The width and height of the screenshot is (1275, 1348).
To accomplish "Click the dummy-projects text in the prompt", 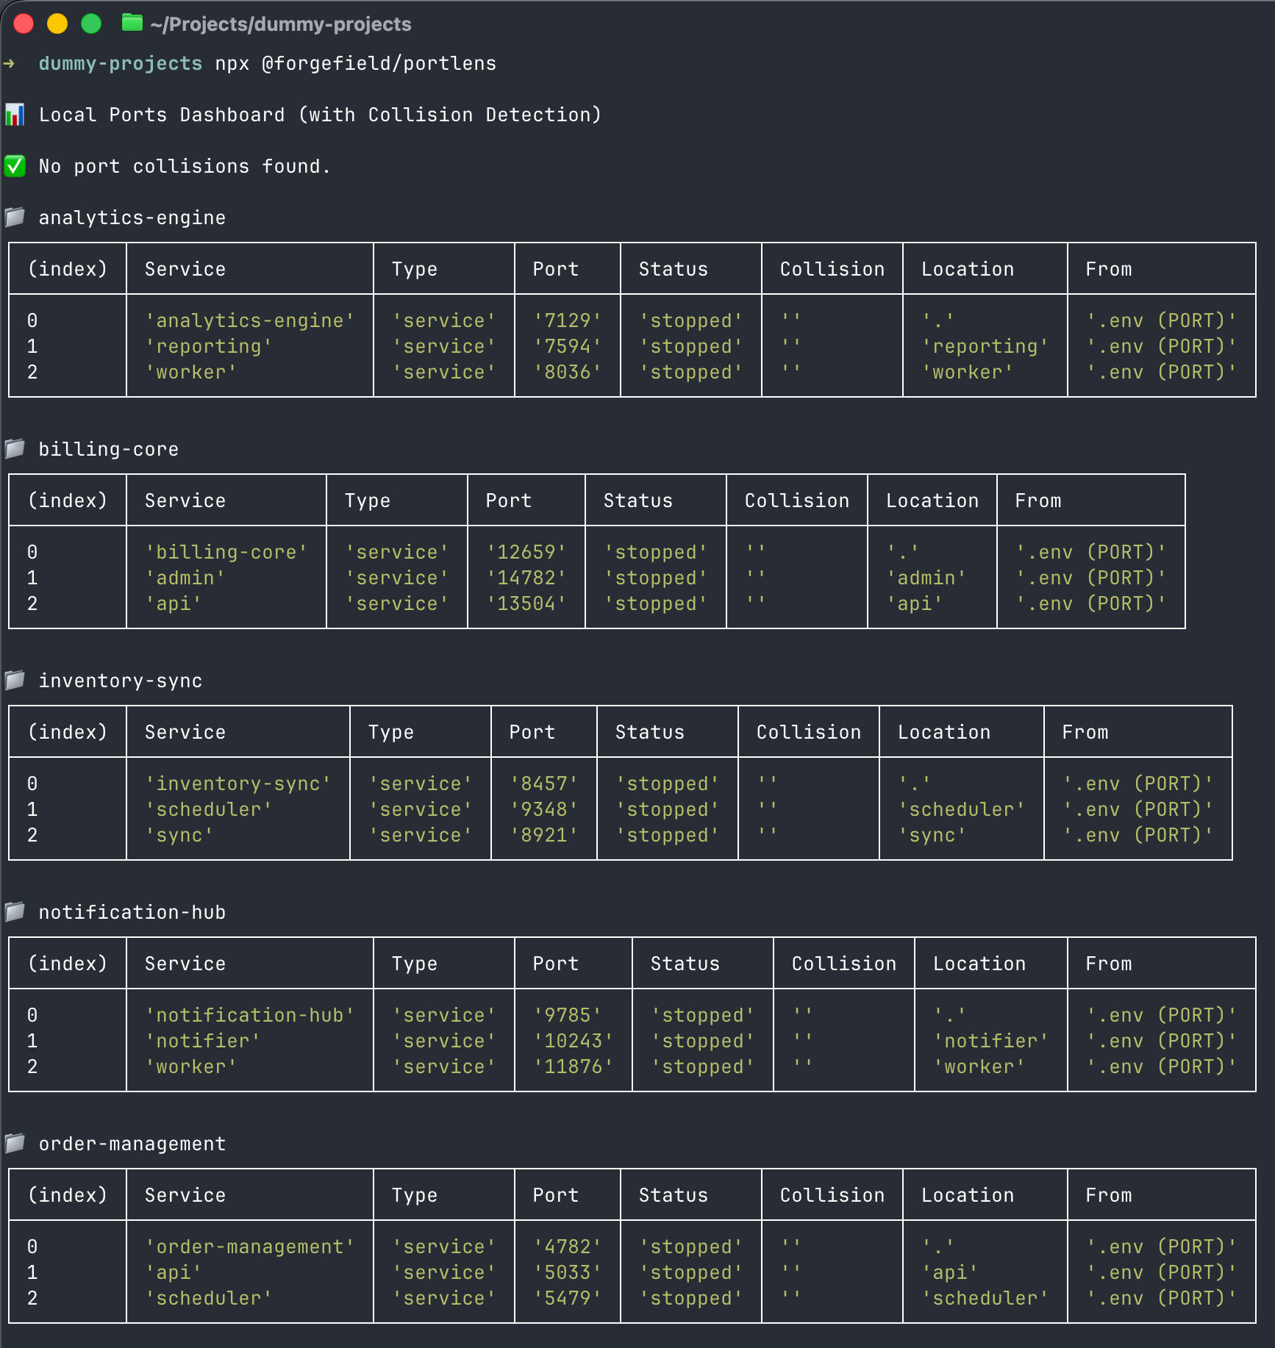I will 120,63.
